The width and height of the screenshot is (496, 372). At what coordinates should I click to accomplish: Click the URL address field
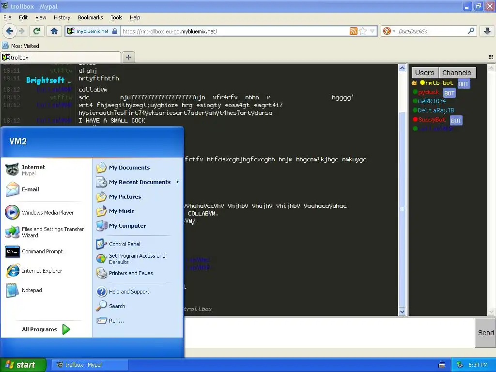click(x=234, y=31)
